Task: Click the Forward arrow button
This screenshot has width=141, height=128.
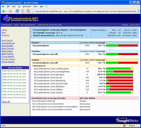Action: click(10, 11)
